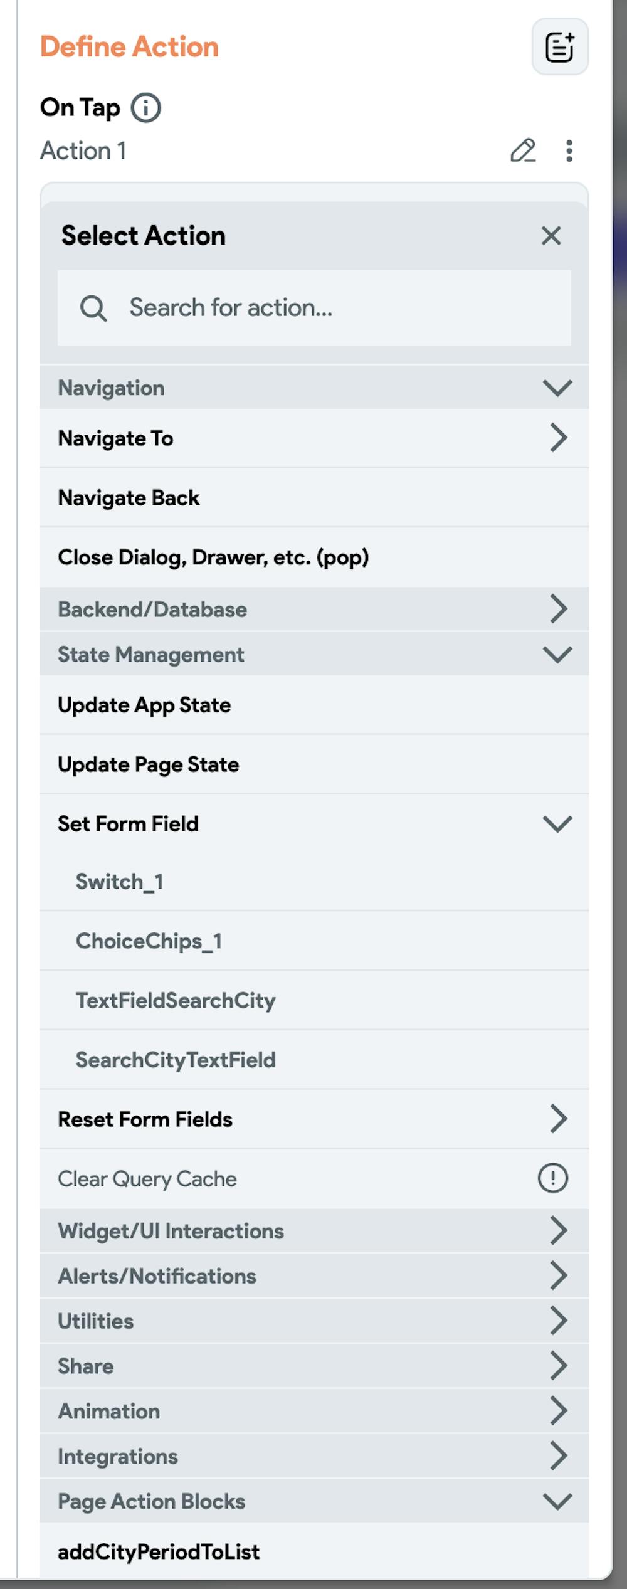
Task: Open the three-dot menu for Action 1
Action: [x=569, y=151]
